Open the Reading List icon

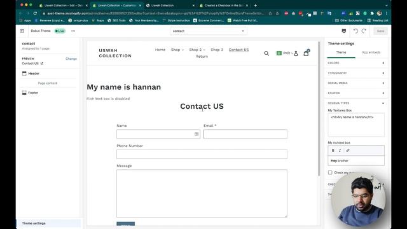(369, 20)
